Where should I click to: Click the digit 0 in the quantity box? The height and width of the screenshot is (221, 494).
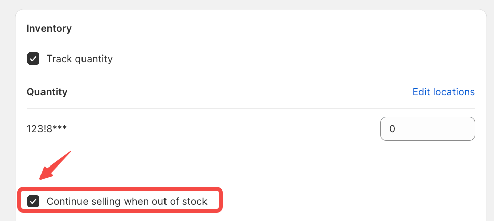point(392,129)
